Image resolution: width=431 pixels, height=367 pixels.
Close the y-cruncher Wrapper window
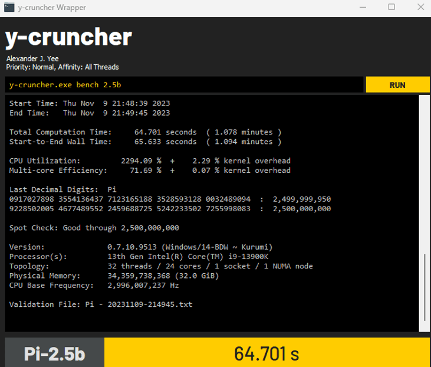(420, 7)
